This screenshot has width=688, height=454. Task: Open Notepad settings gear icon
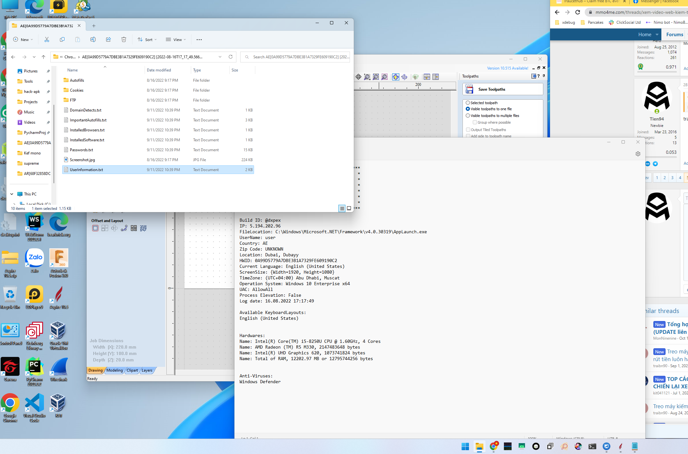[x=638, y=154]
